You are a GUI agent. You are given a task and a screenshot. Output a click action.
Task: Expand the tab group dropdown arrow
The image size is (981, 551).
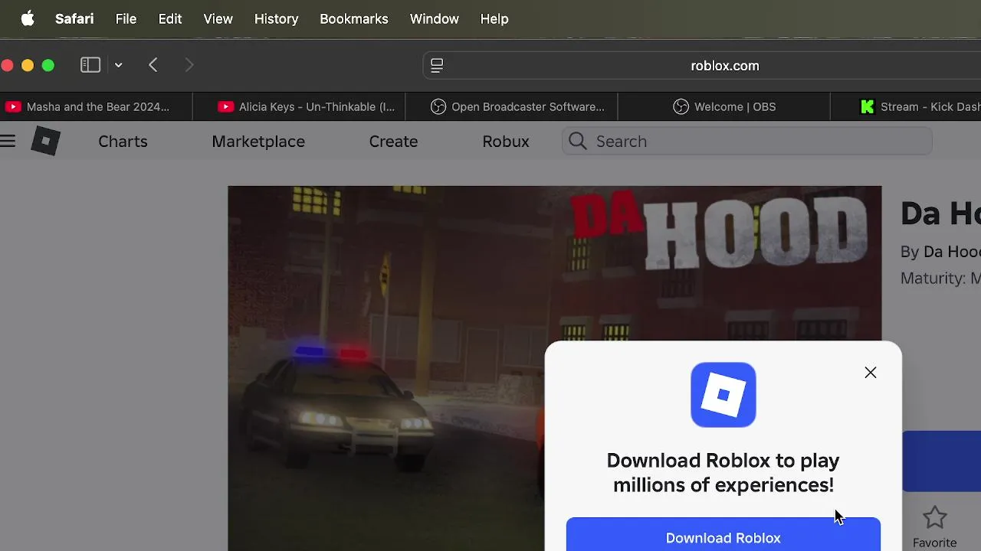pos(119,65)
